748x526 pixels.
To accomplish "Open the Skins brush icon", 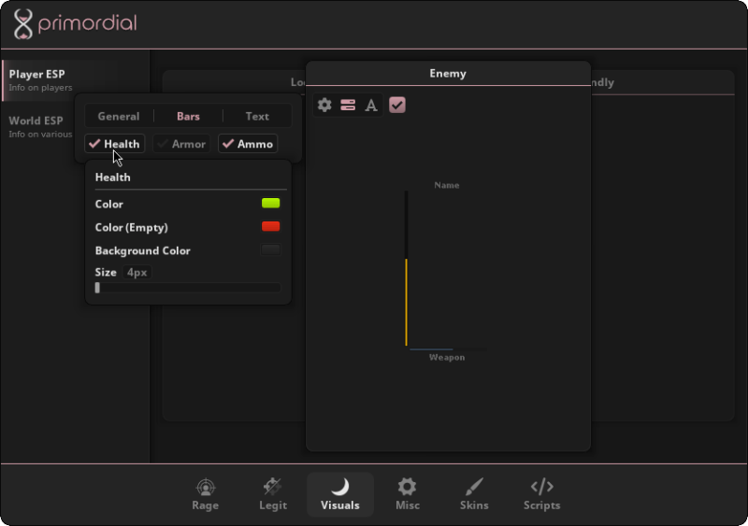I will (474, 487).
